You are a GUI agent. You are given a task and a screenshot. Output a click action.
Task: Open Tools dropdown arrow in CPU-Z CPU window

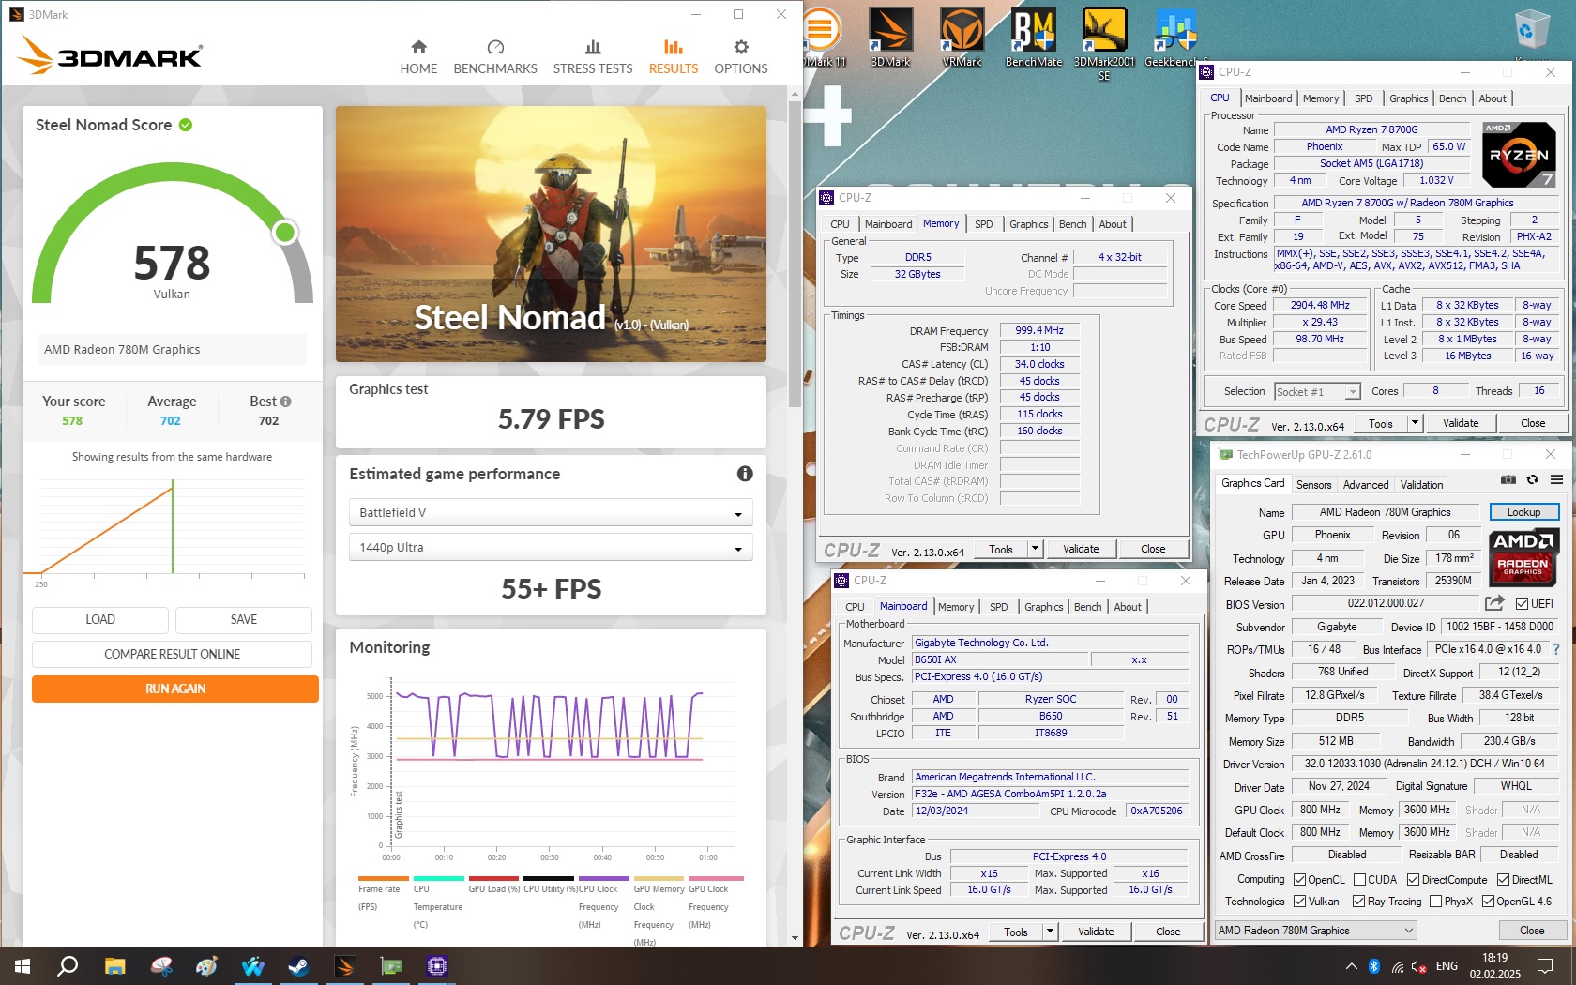point(1415,423)
